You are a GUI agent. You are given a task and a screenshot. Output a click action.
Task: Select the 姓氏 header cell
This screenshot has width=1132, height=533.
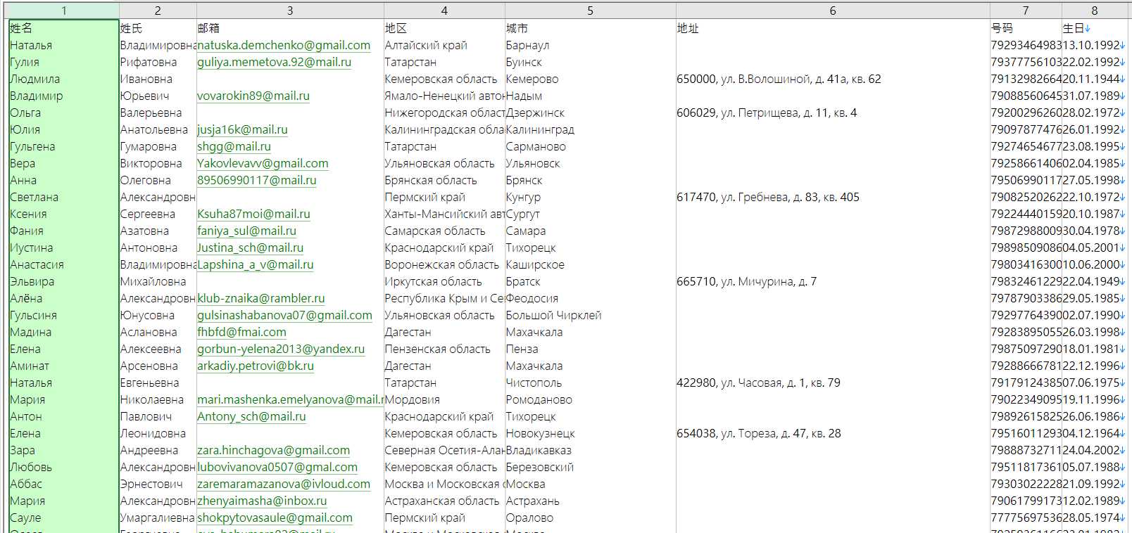coord(158,28)
